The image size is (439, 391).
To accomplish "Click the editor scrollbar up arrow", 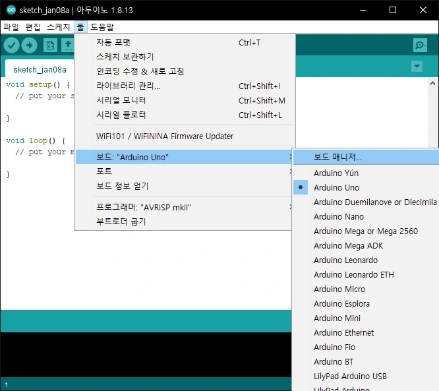I will coord(432,83).
